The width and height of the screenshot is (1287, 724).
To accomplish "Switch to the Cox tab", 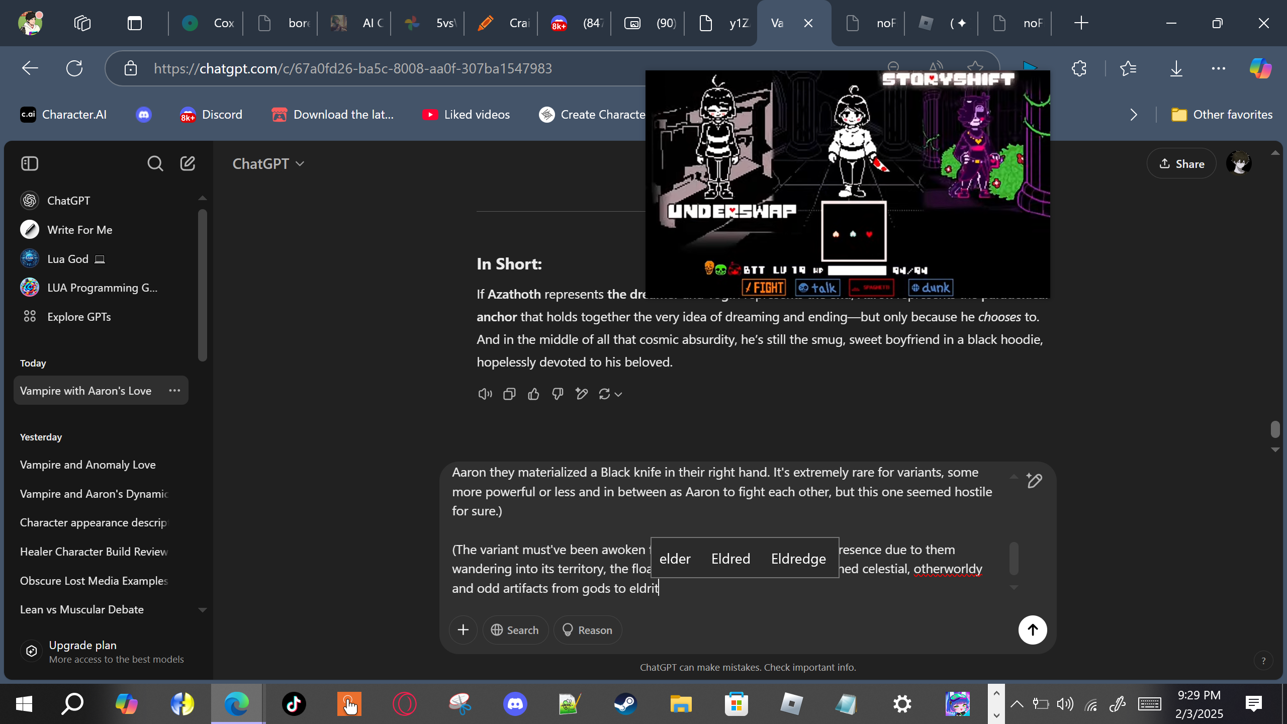I will 207,23.
